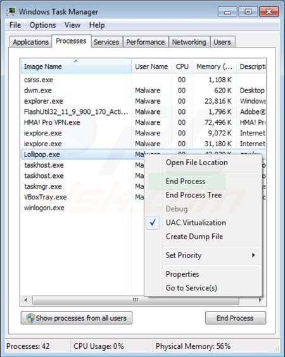Click the End Process button at bottom
Screen dimensions: 285x357
tap(236, 318)
